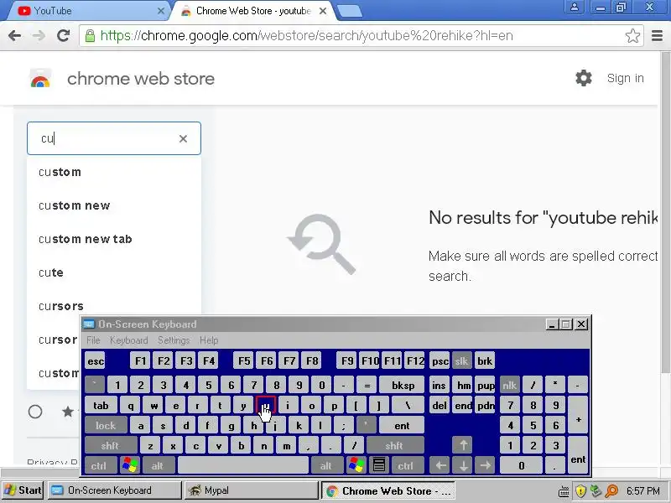
Task: Click the left ctrl key on keyboard
Action: 101,465
